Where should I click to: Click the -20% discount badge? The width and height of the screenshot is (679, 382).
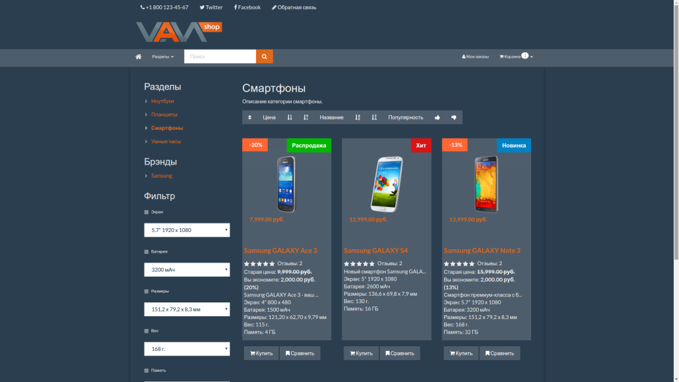point(255,145)
